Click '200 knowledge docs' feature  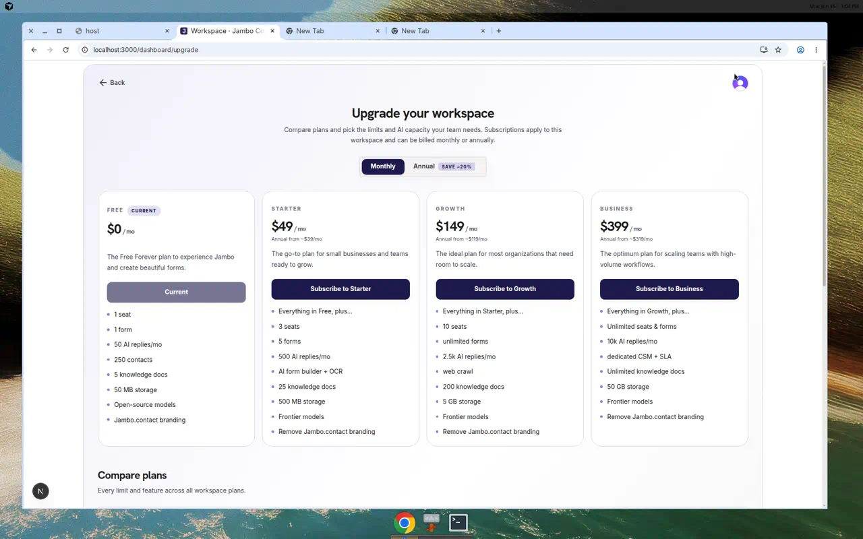(x=473, y=387)
